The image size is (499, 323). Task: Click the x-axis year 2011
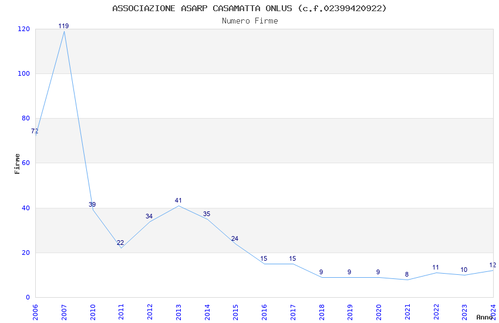pyautogui.click(x=121, y=312)
